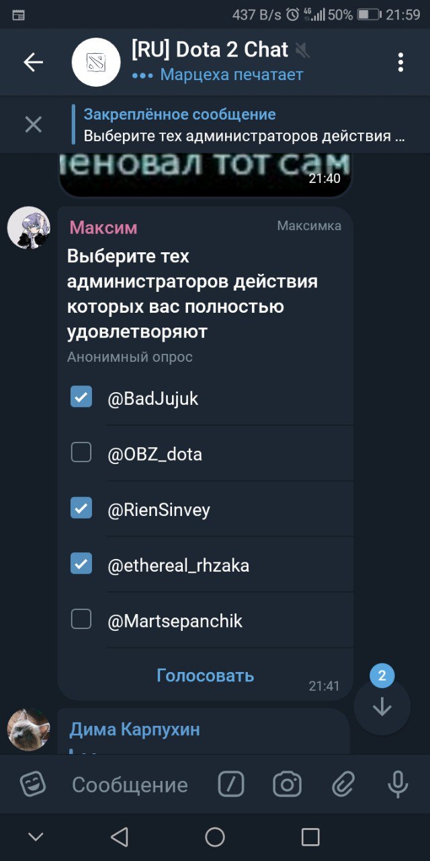Open the three-dot chat options menu
Viewport: 430px width, 861px height.
click(400, 63)
